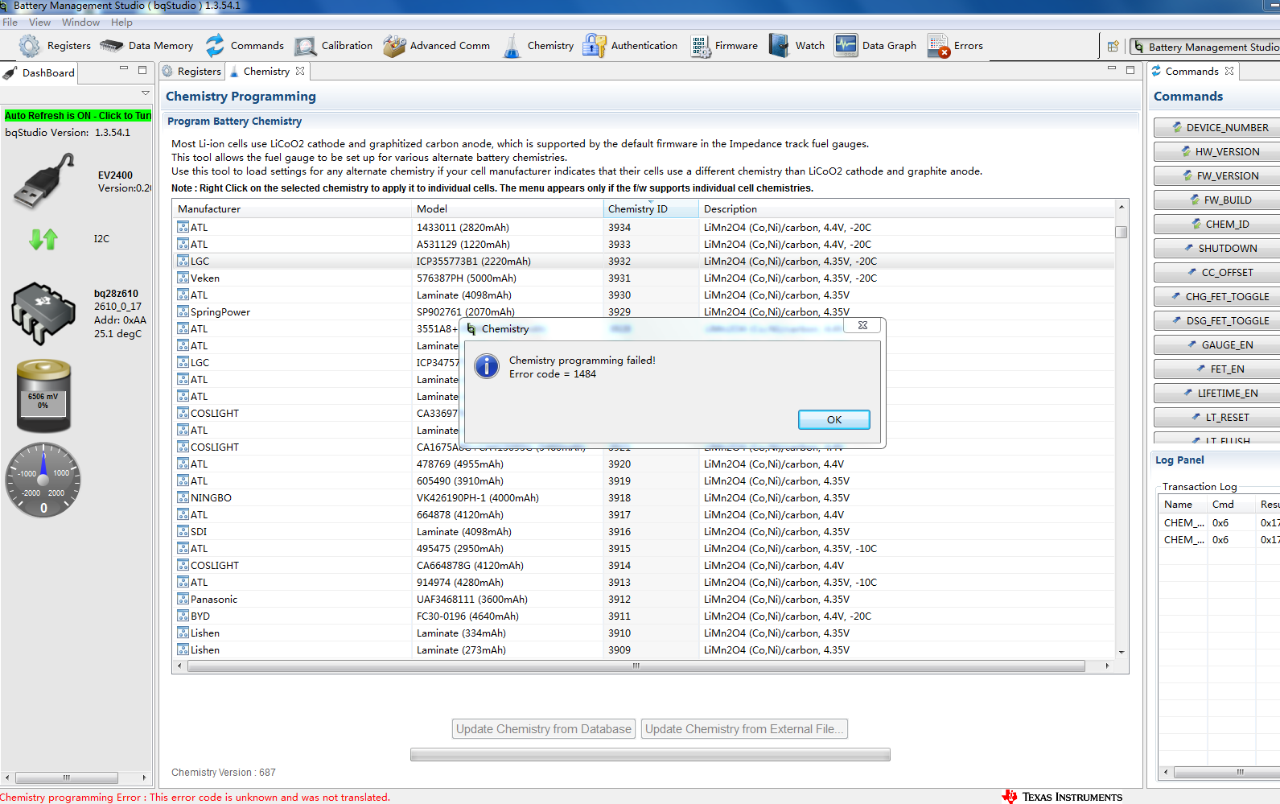
Task: Select the Commands view tab
Action: pyautogui.click(x=1192, y=72)
